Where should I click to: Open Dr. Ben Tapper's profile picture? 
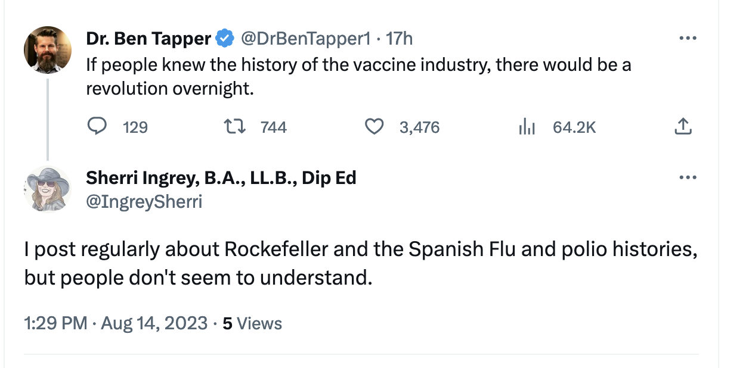48,50
